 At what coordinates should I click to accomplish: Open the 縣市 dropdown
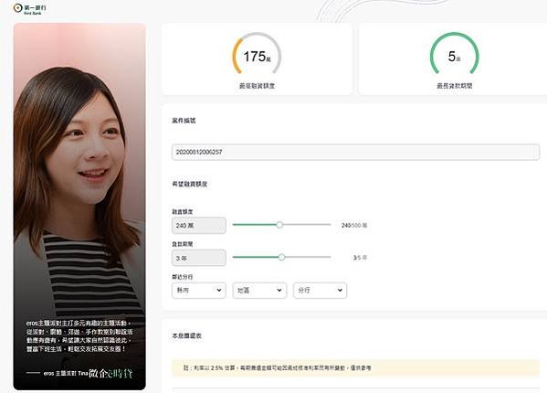[199, 290]
